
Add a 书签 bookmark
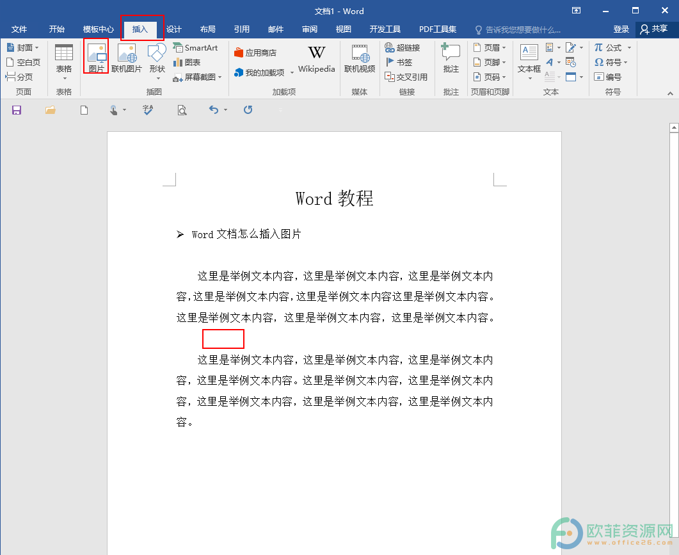click(x=399, y=62)
